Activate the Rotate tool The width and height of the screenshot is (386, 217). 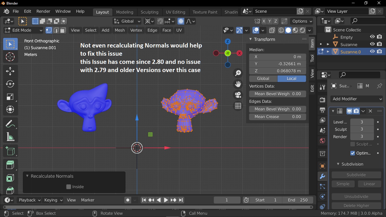point(10,84)
